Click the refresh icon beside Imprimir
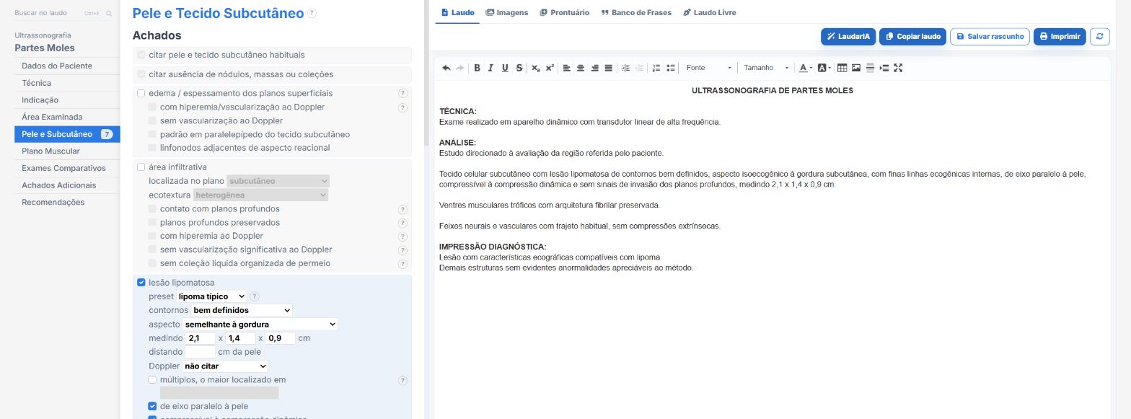1131x419 pixels. pyautogui.click(x=1099, y=36)
